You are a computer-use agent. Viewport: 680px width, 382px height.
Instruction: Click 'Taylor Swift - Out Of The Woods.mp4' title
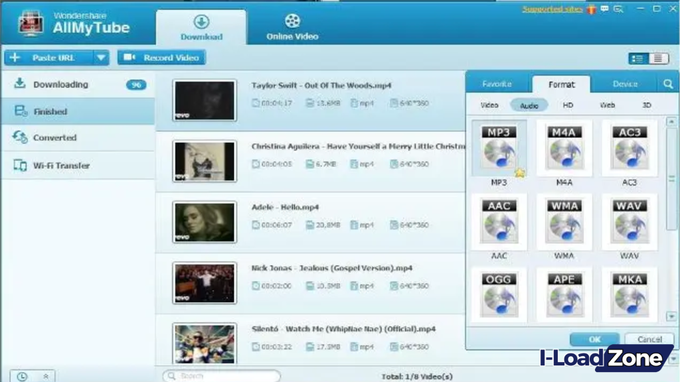[321, 86]
